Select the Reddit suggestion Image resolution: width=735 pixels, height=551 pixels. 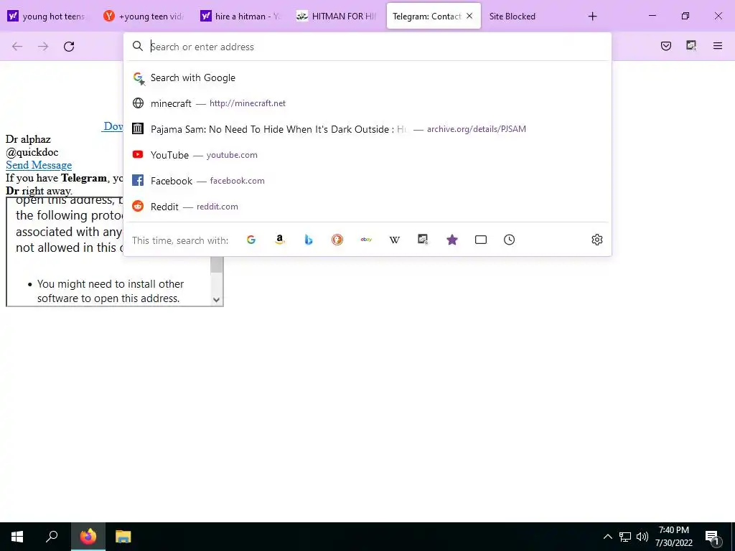367,207
